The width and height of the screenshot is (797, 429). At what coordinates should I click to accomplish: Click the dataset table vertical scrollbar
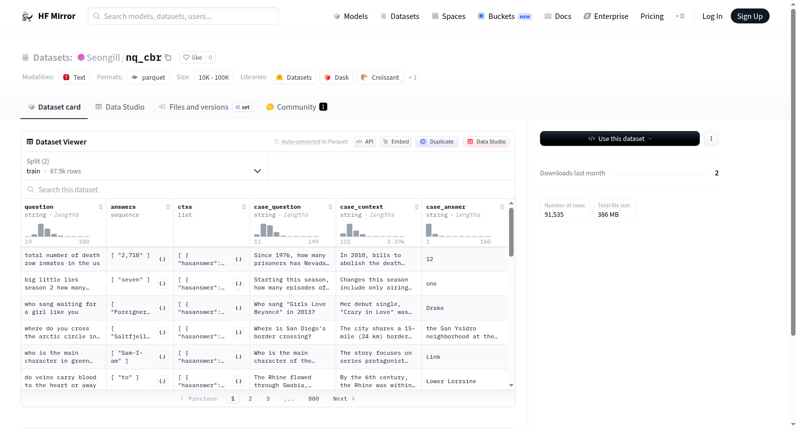coord(511,232)
